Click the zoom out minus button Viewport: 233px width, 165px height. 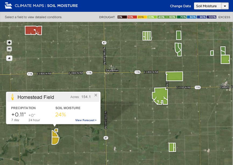click(x=9, y=49)
